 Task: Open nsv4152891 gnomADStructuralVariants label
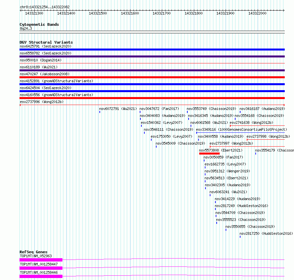tap(56, 81)
